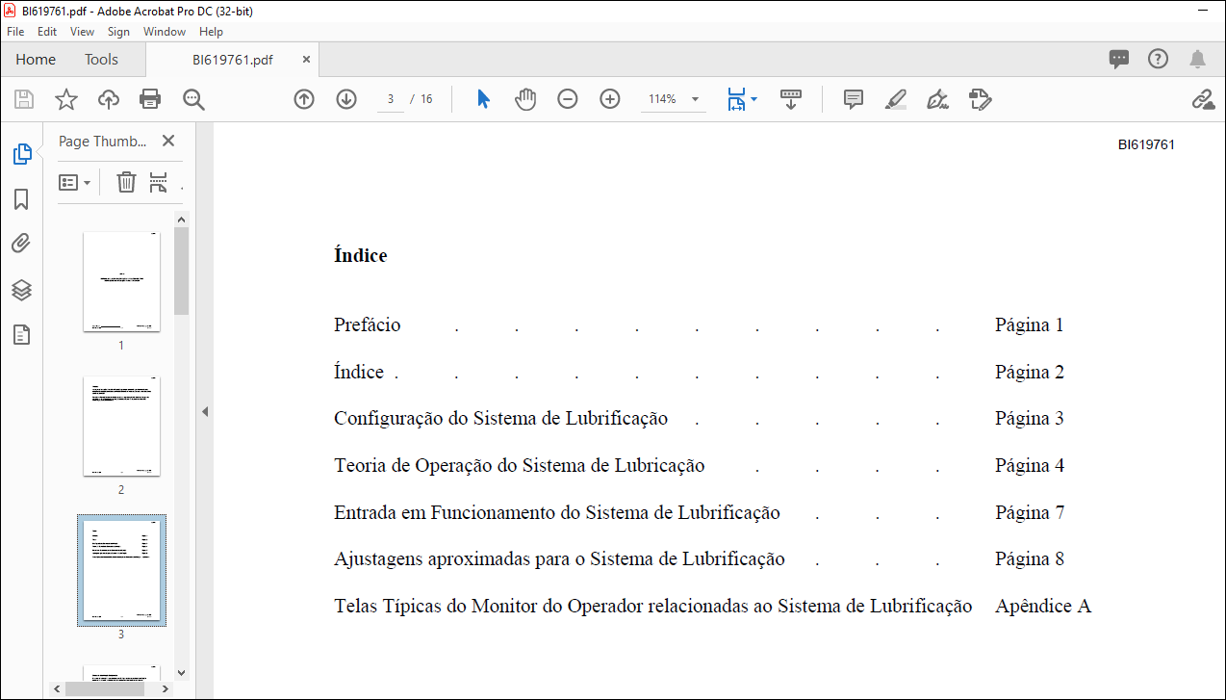Screen dimensions: 1226x700
Task: Add a sticky note comment
Action: pos(854,99)
